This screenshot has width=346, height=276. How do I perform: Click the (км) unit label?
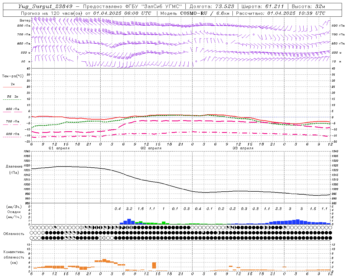(14, 263)
